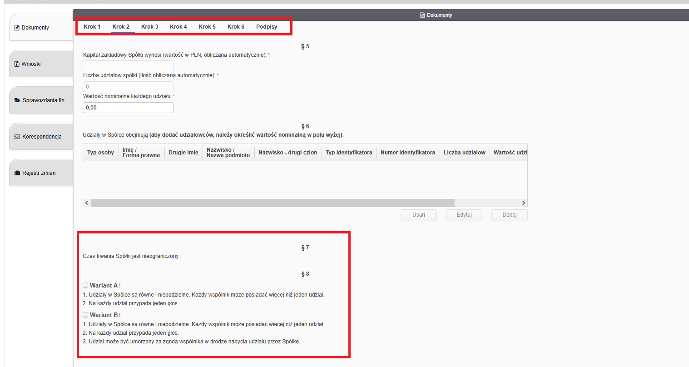Click the Wariant A label text

(x=104, y=285)
